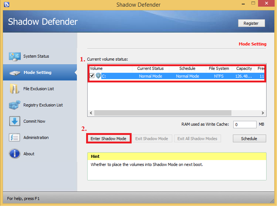Click the volume list right scroll arrow
Viewport: 278px width, 207px height.
[x=263, y=113]
